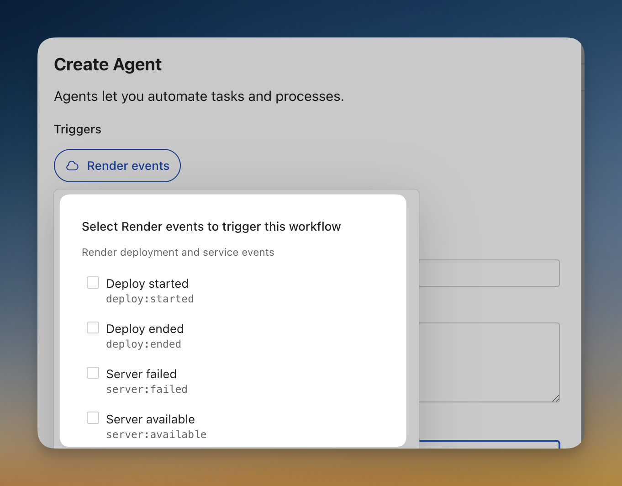Click the textarea resize handle
The height and width of the screenshot is (486, 622).
click(556, 398)
